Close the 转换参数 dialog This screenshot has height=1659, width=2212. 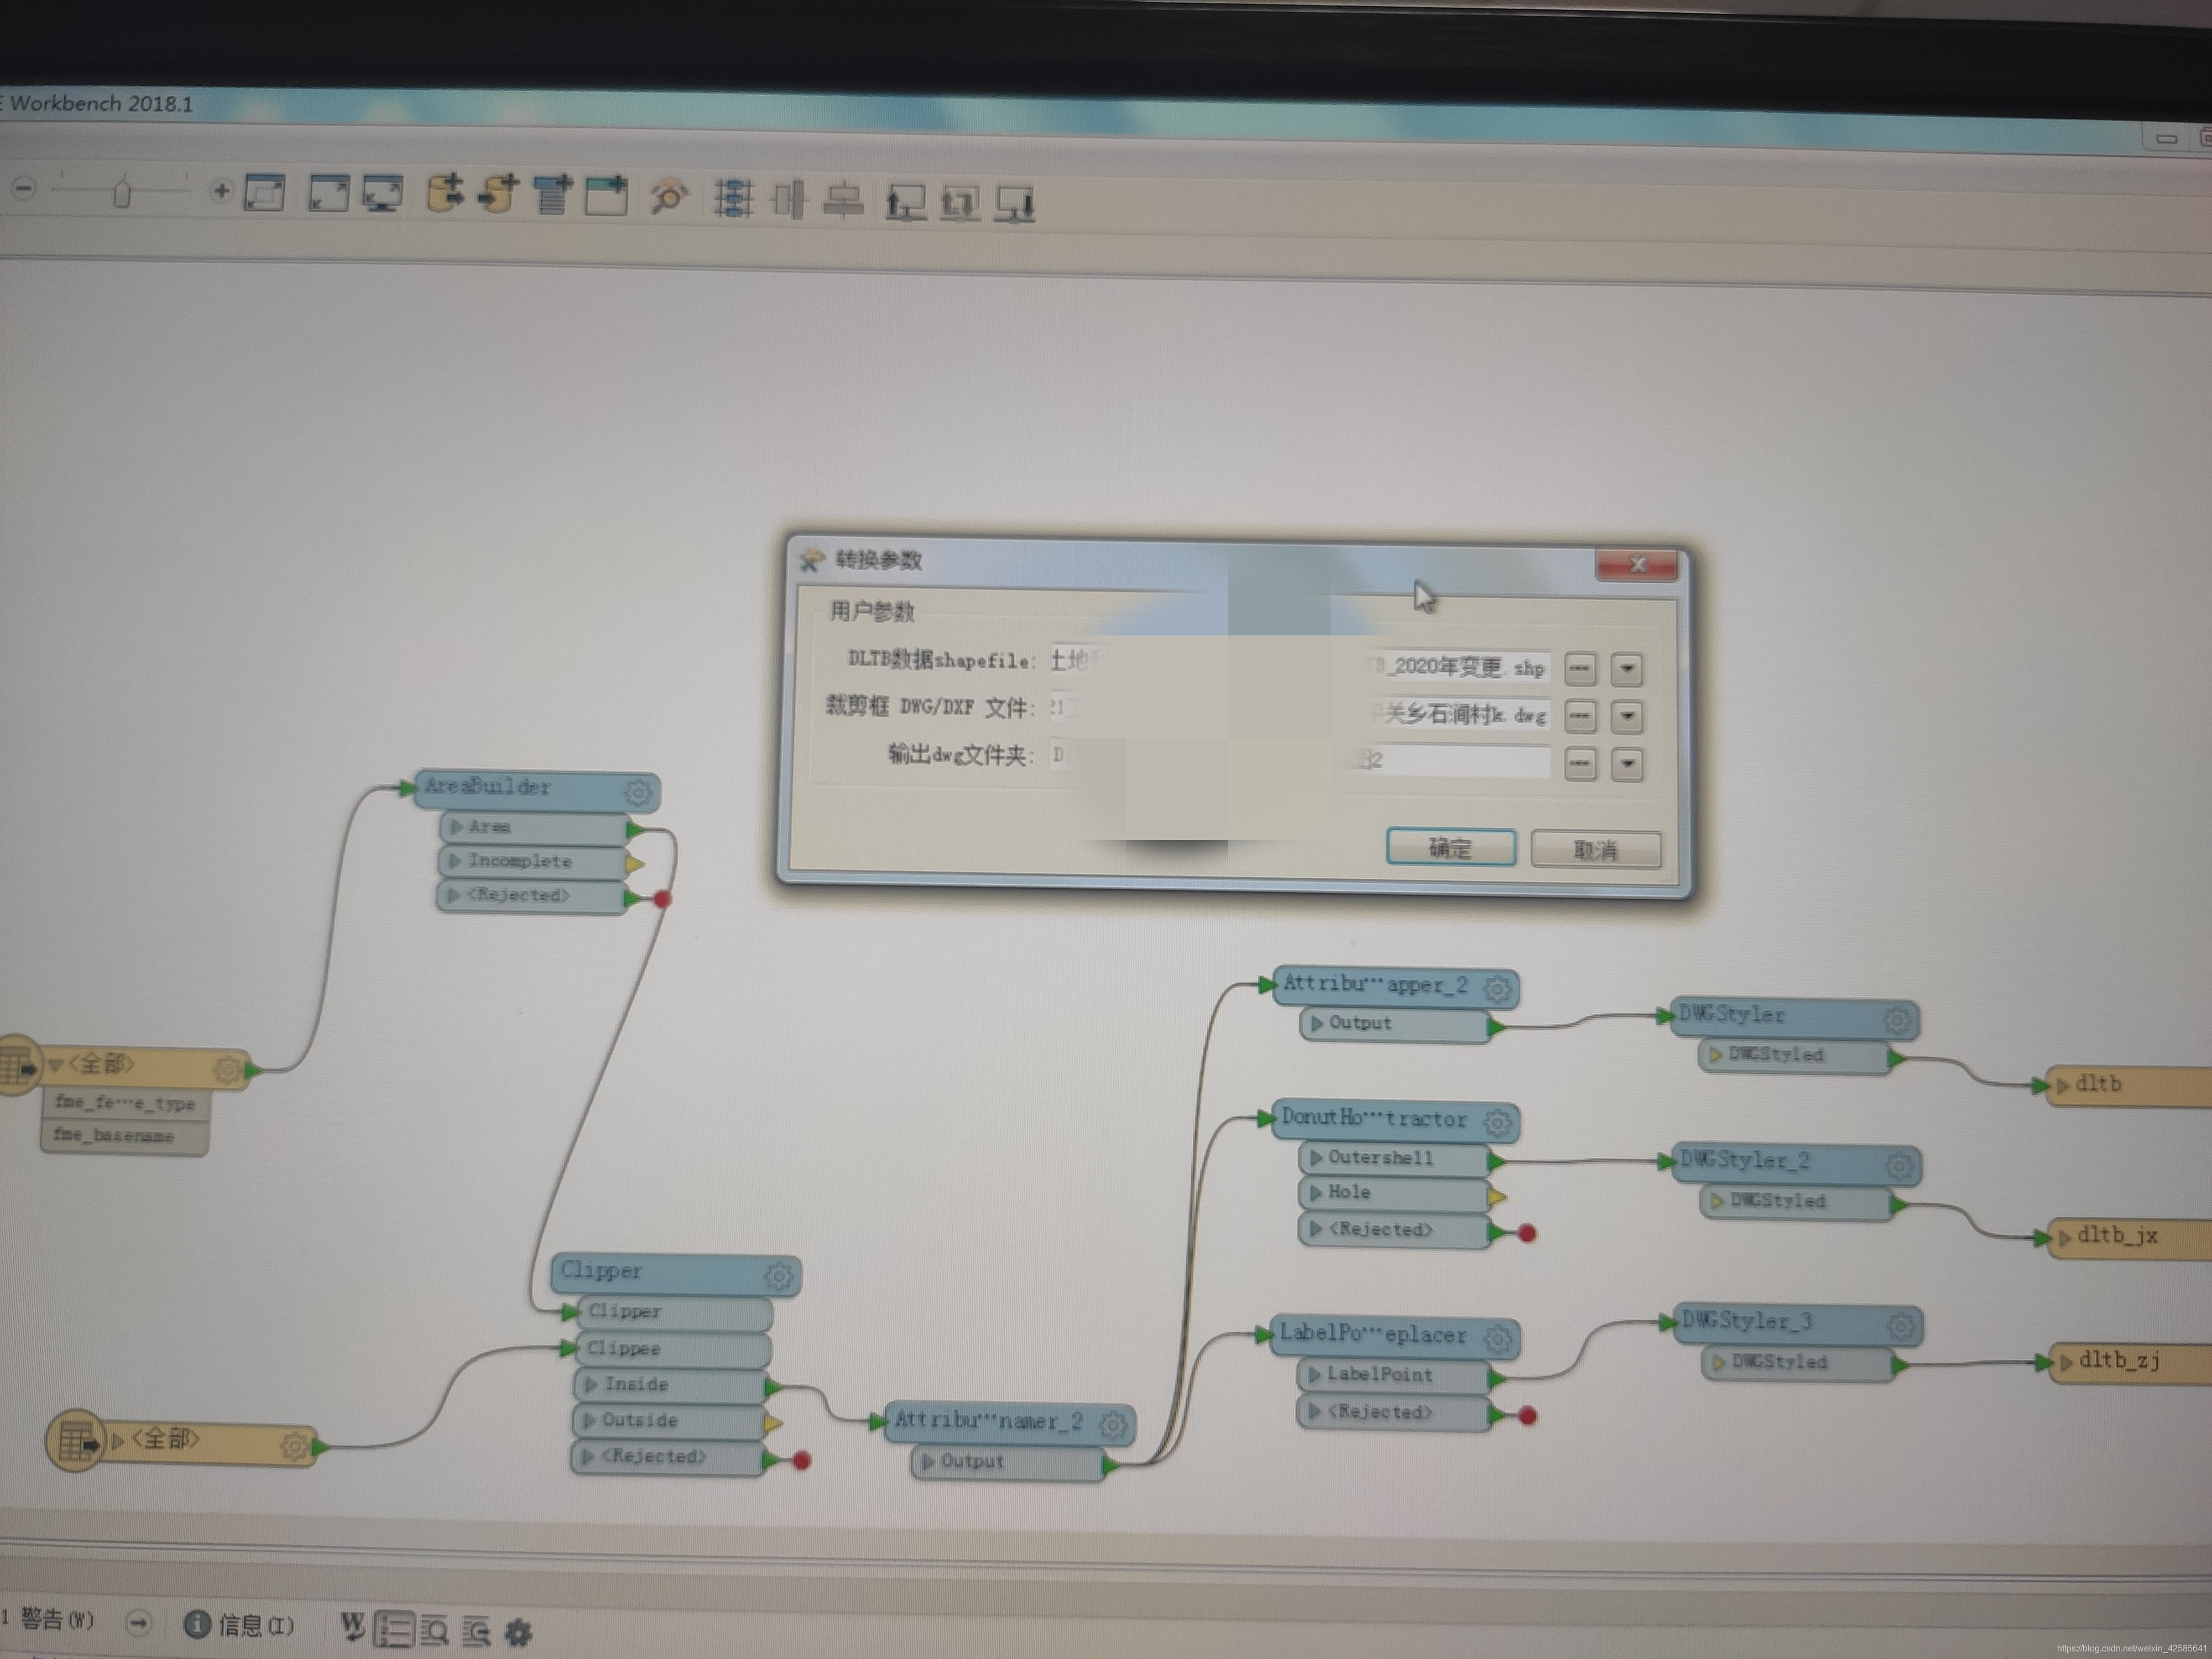pyautogui.click(x=1637, y=565)
